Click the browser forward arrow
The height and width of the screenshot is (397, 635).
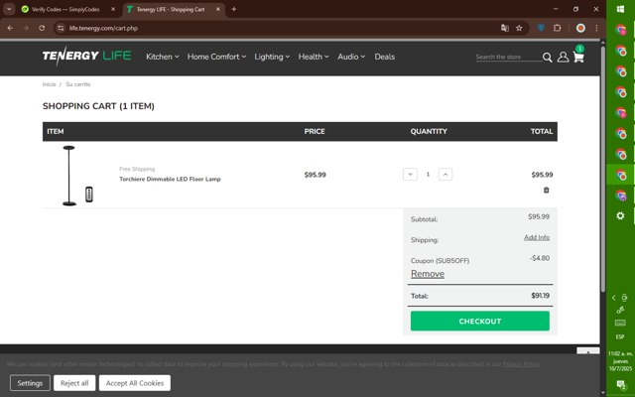26,28
